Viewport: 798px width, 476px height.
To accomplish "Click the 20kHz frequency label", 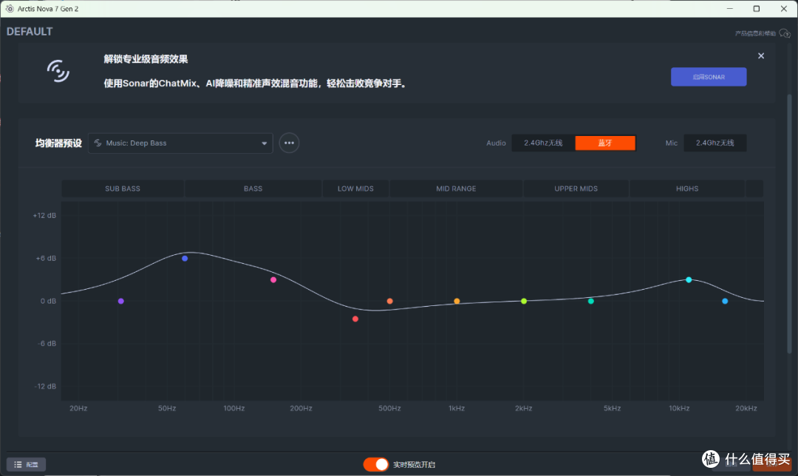I will (746, 408).
